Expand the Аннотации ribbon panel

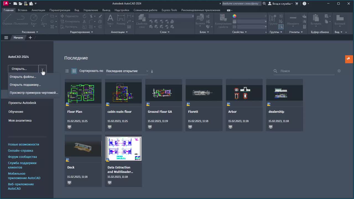coord(119,32)
